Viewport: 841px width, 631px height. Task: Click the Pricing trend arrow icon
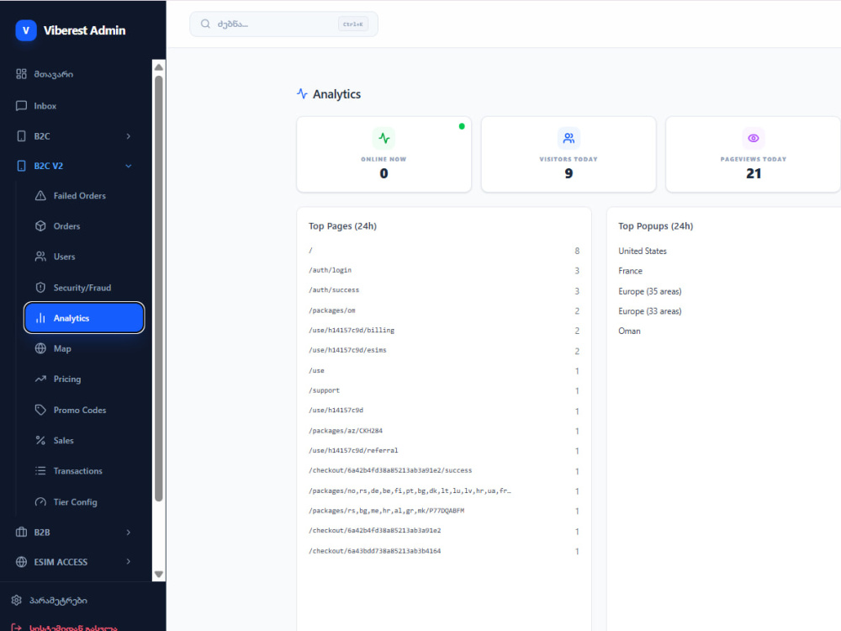pyautogui.click(x=40, y=379)
